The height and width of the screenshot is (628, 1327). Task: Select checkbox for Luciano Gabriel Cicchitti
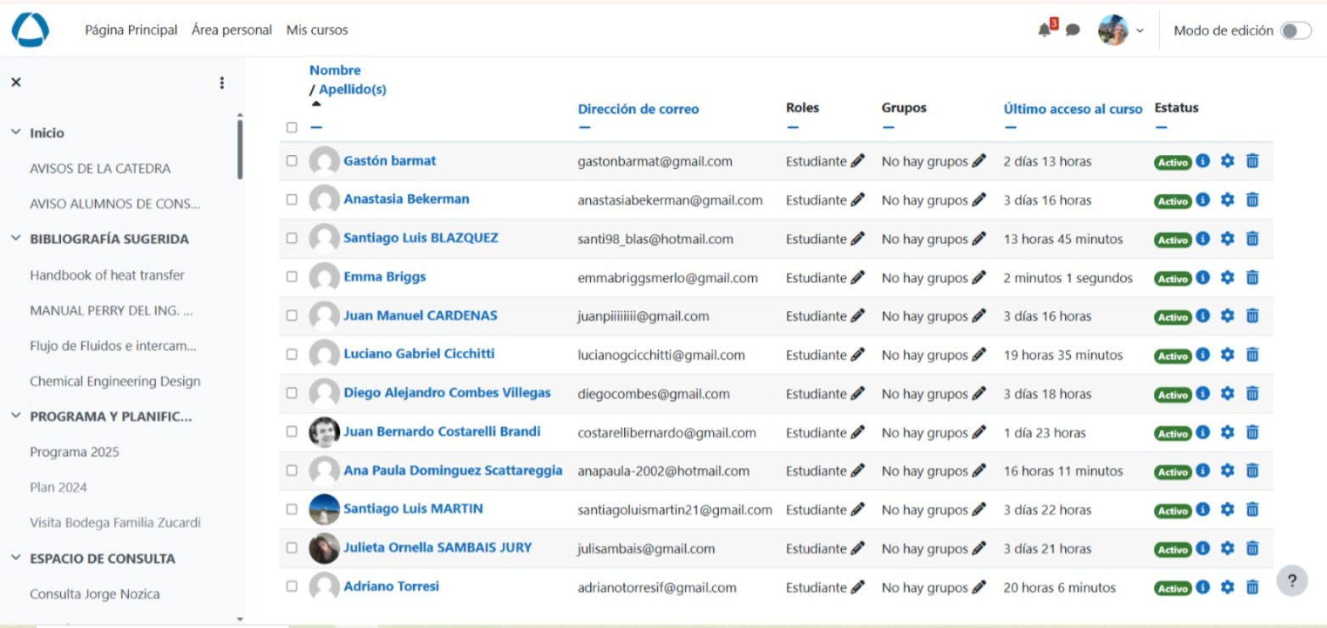(x=292, y=354)
